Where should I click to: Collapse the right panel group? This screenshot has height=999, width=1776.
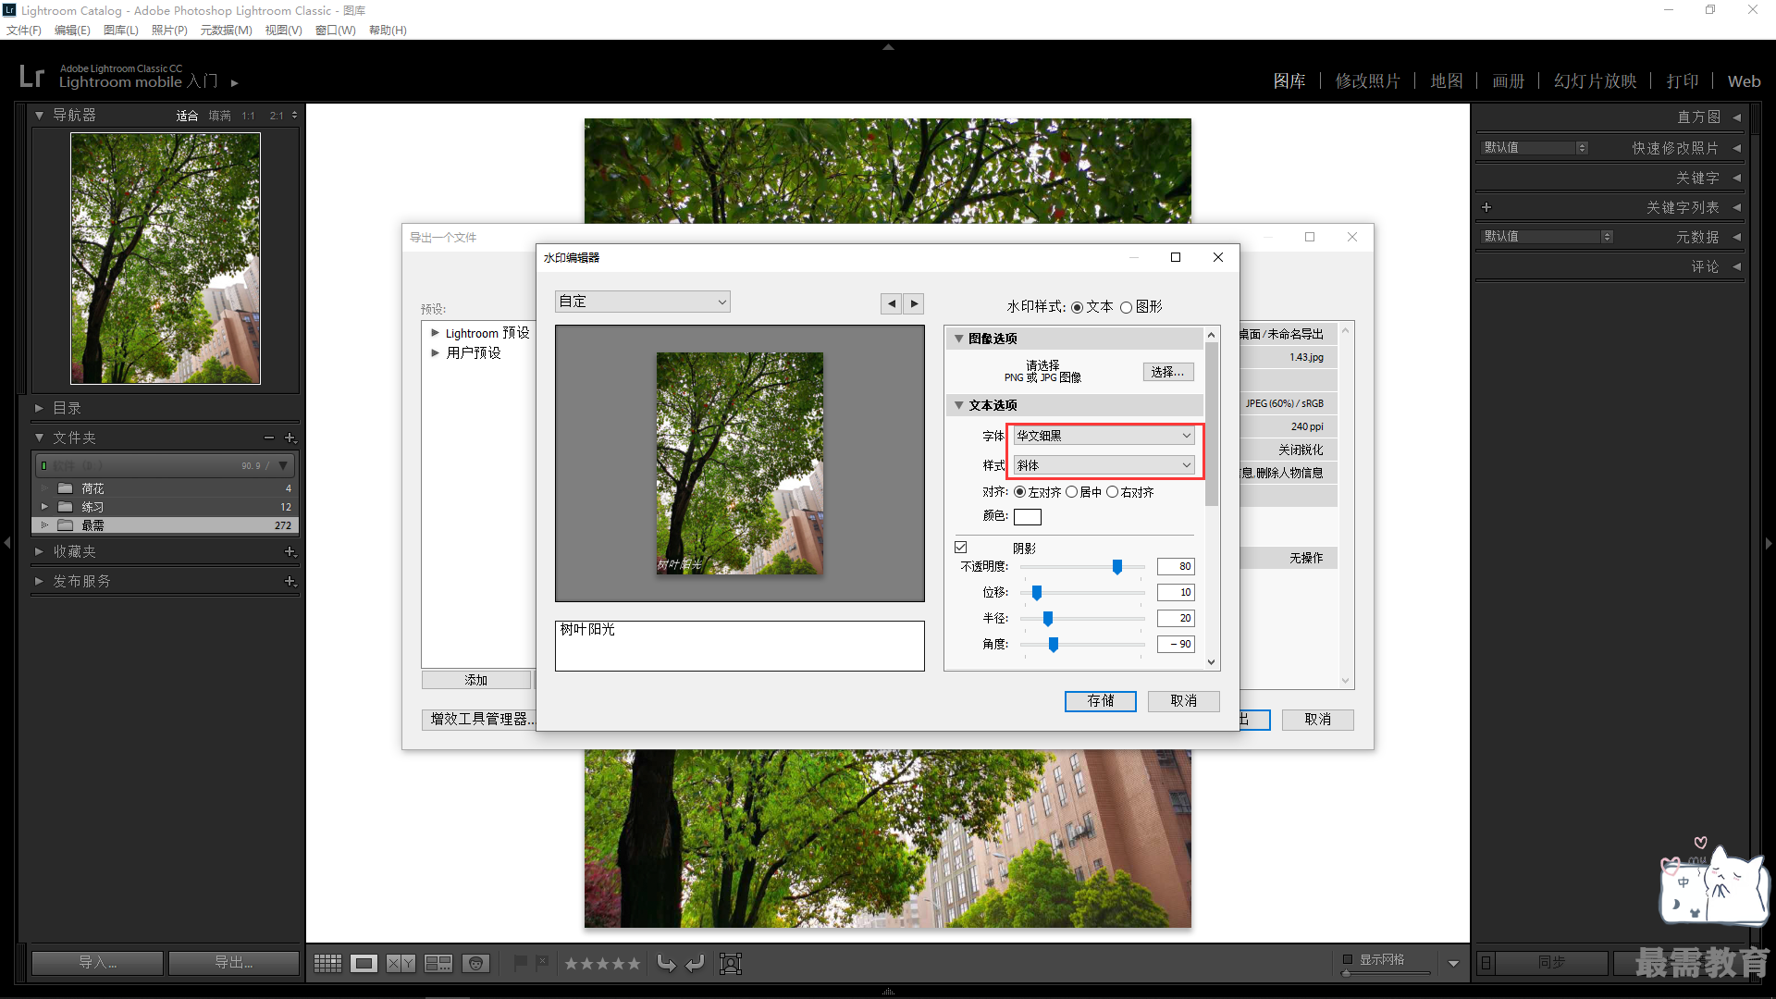(1769, 543)
